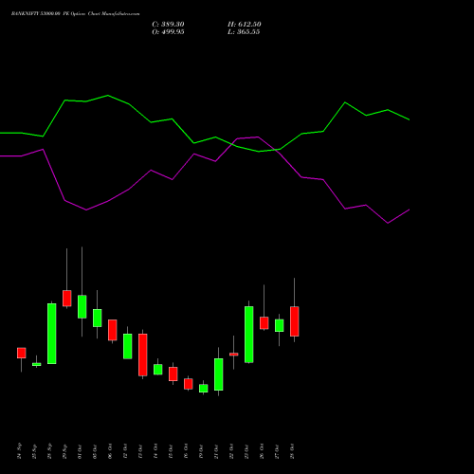Click the '25 Sep' date axis label
This screenshot has width=474, height=474.
[x=35, y=451]
